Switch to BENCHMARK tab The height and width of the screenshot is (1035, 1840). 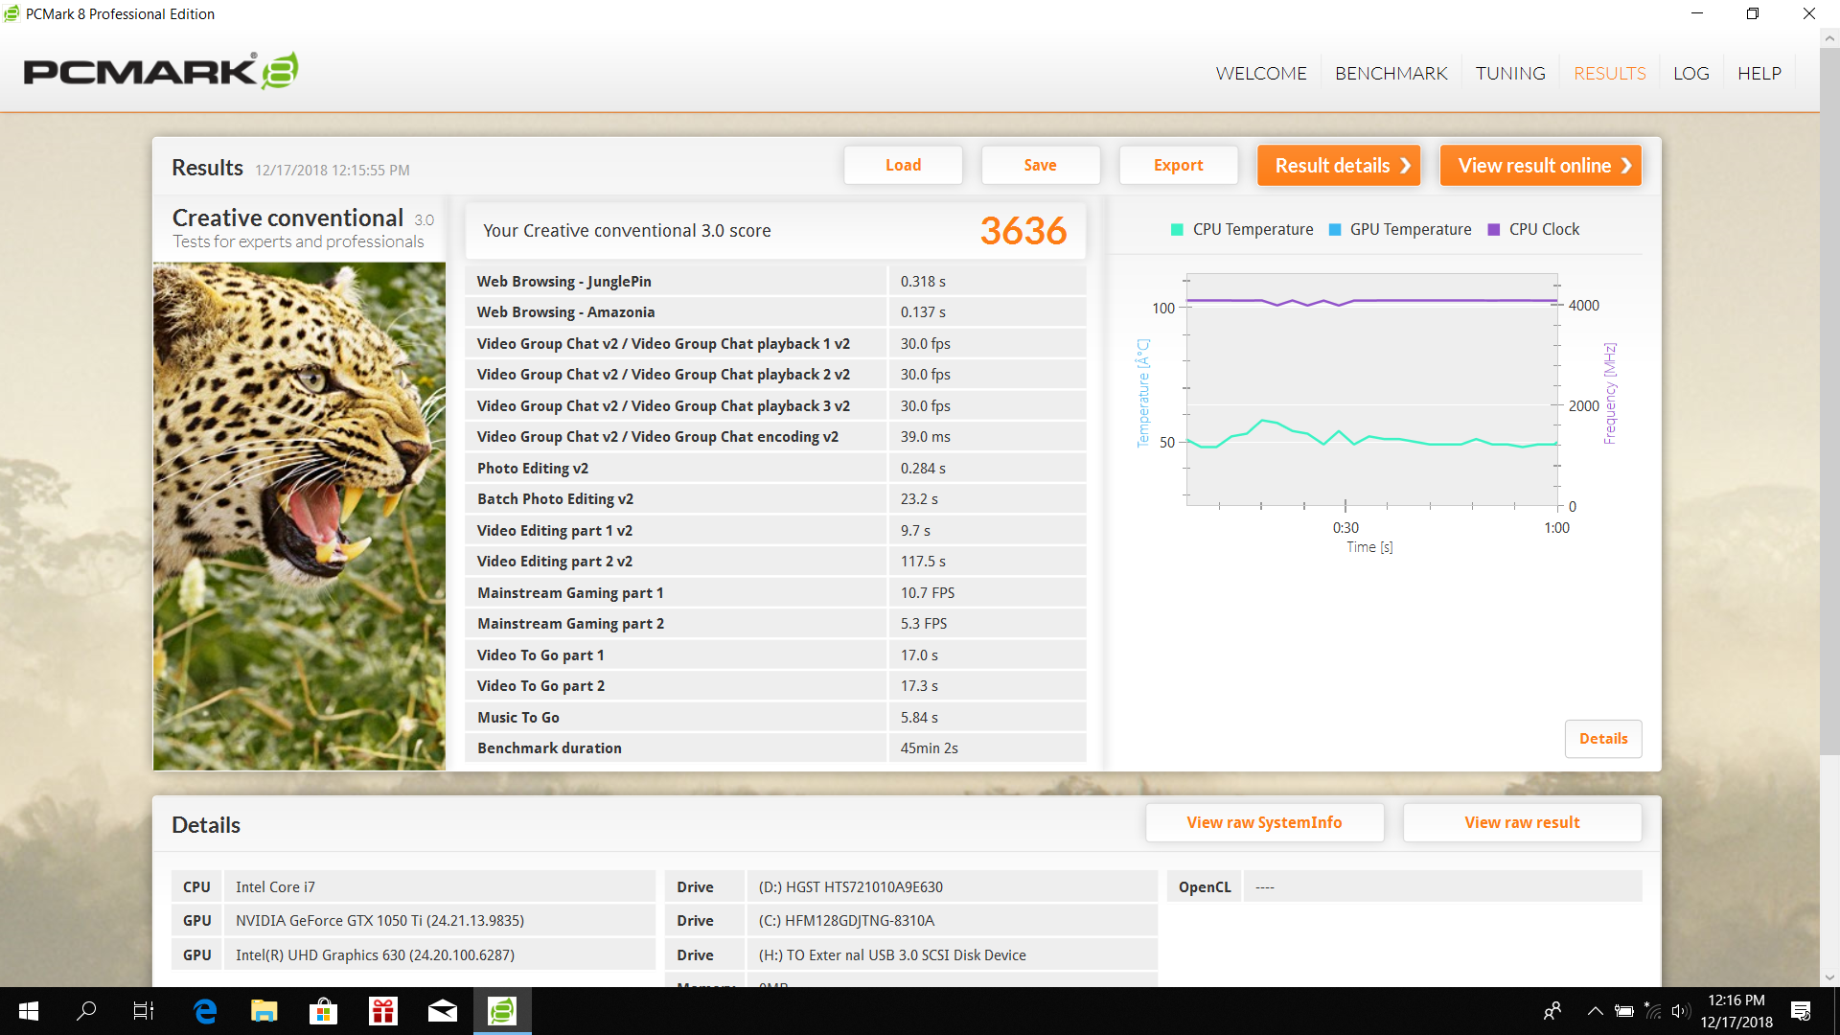point(1391,74)
